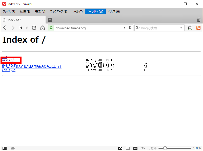The image size is (203, 151).
Task: Open the master/ directory link
Action: [x=8, y=60]
